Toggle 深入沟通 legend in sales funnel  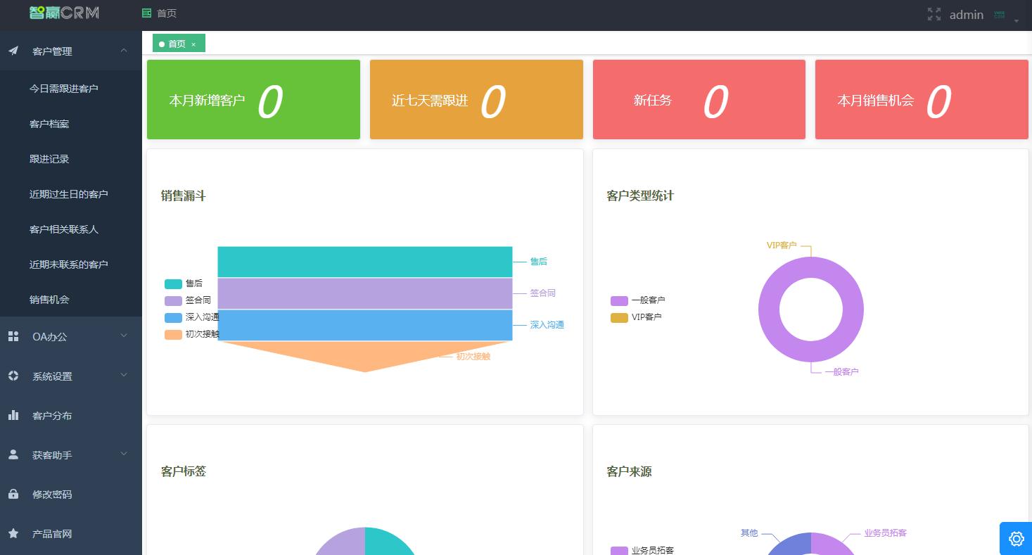coord(192,317)
